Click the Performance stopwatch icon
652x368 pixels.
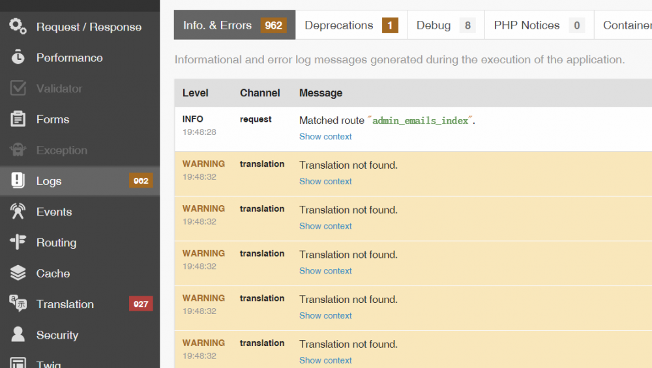[x=18, y=57]
